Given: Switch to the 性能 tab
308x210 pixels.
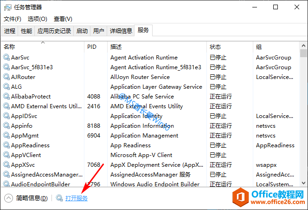Looking at the screenshot, I should (26, 31).
